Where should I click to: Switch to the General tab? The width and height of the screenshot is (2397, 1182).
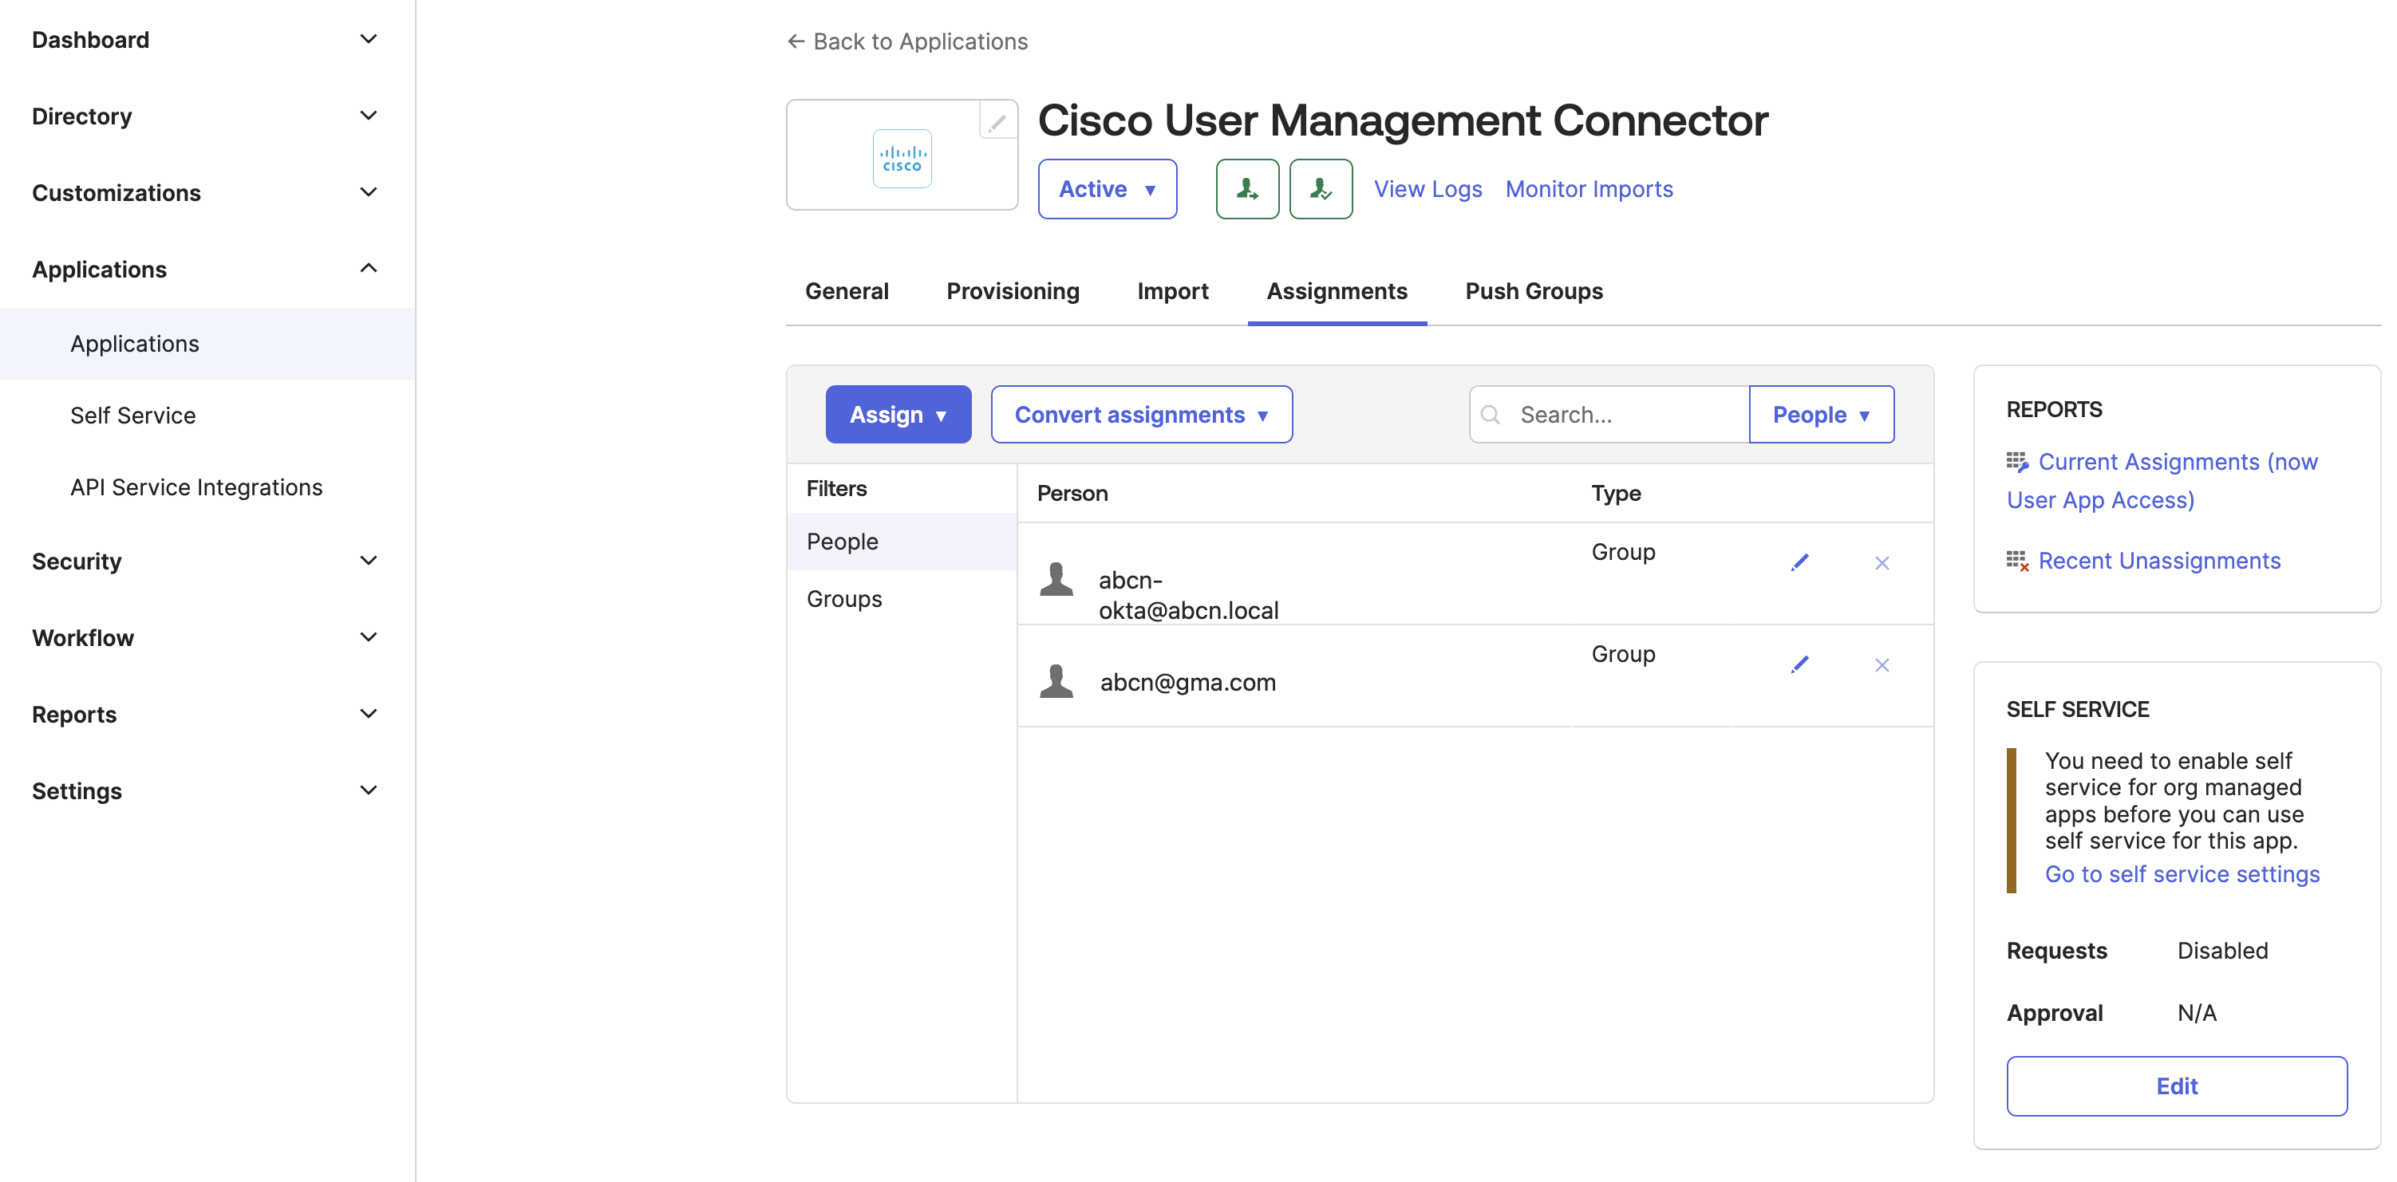[x=847, y=291]
